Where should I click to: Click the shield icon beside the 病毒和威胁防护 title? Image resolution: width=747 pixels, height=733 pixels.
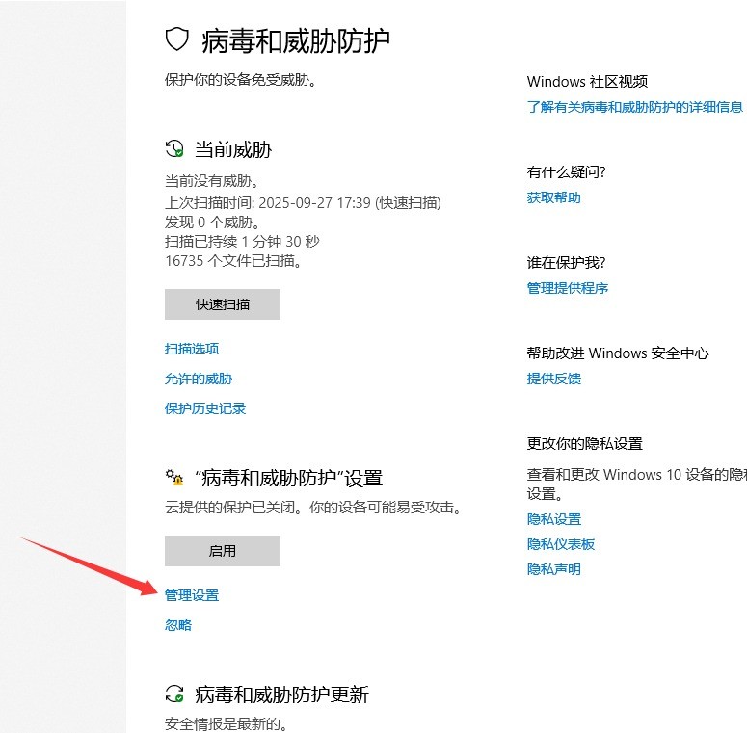pyautogui.click(x=175, y=39)
